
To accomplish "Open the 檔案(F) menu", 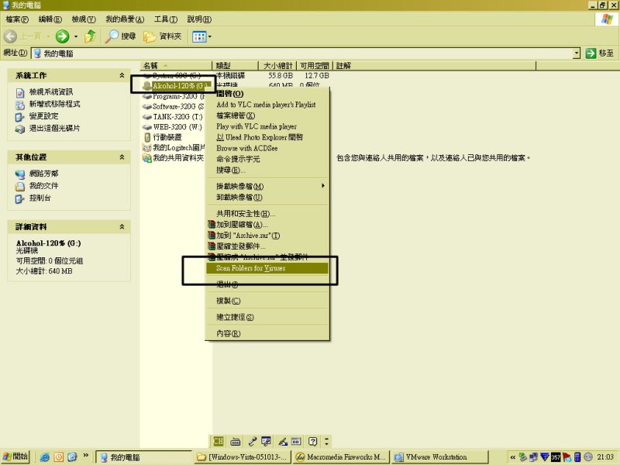I will click(x=17, y=19).
